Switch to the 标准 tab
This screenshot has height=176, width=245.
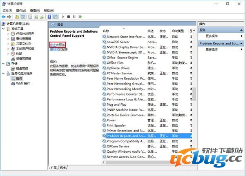click(62, 167)
